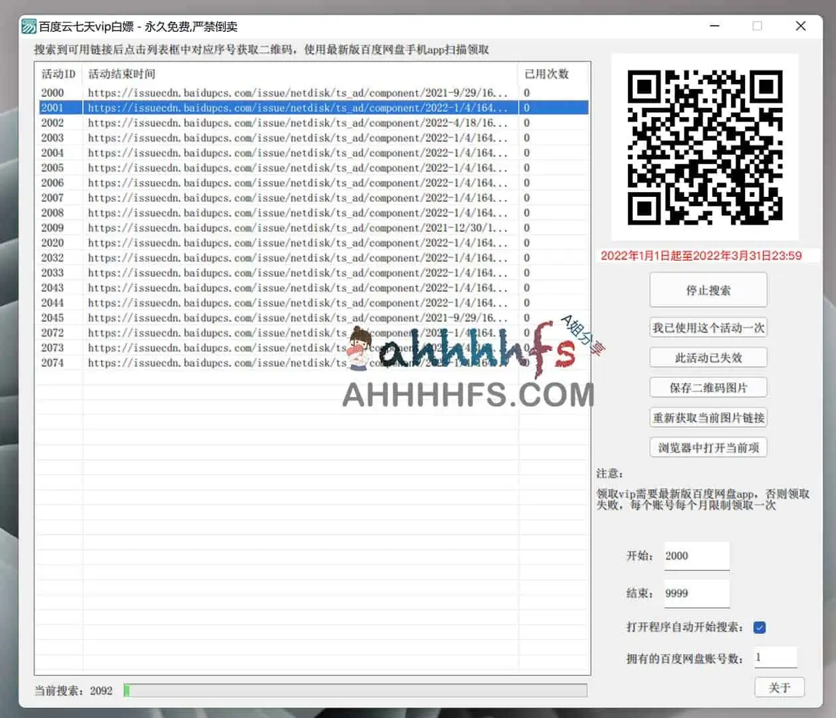Enable 打开程序自动开始搜索 checkbox
The image size is (836, 718).
click(x=759, y=627)
